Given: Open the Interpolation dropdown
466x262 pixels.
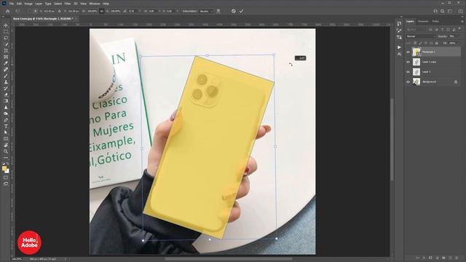Looking at the screenshot, I should pyautogui.click(x=206, y=12).
